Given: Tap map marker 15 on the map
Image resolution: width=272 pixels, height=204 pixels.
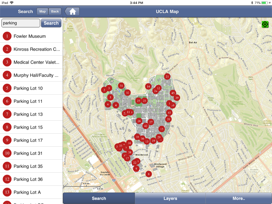Looking at the screenshot, I should click(x=162, y=129).
